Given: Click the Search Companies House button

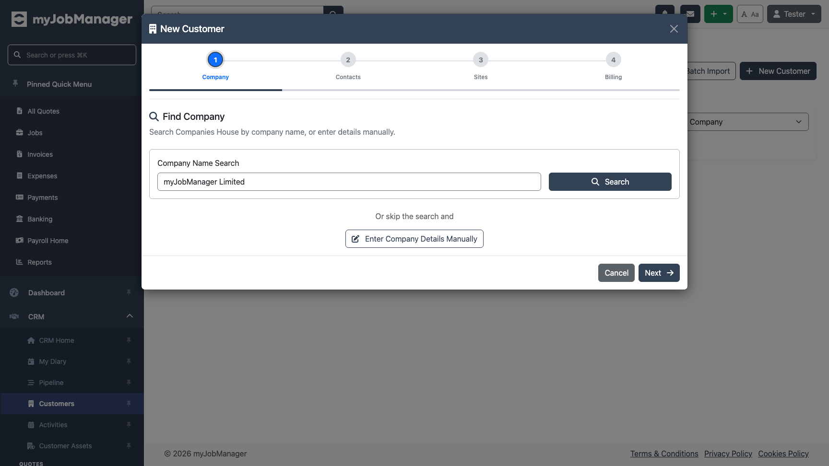Looking at the screenshot, I should [610, 182].
